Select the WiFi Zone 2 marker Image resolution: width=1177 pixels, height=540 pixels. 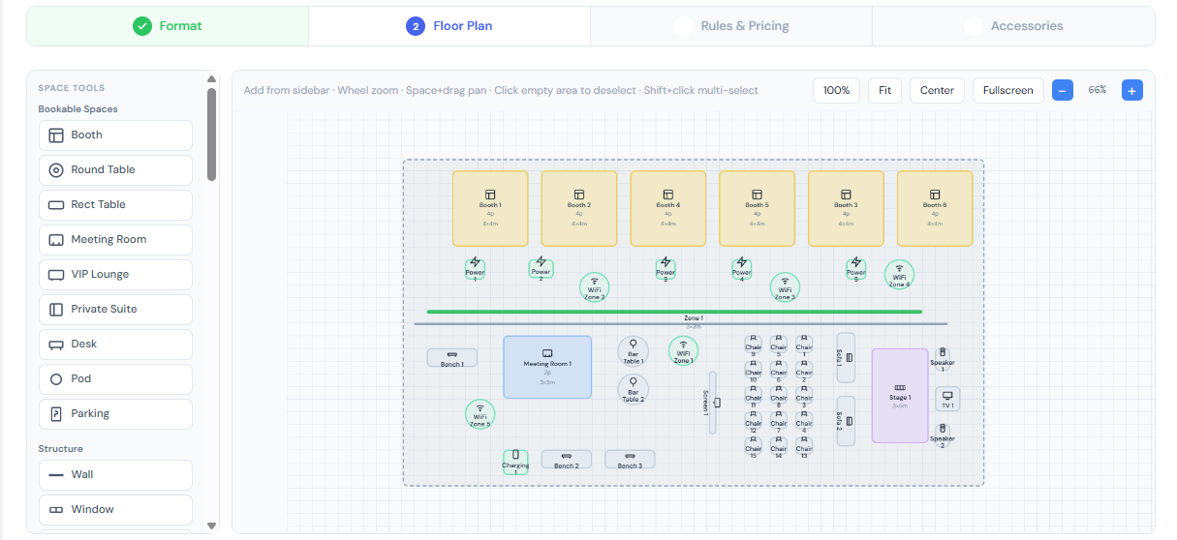595,287
